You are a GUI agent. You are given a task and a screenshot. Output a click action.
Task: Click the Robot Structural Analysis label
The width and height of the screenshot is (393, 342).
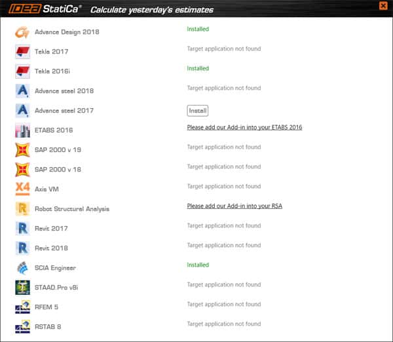72,209
